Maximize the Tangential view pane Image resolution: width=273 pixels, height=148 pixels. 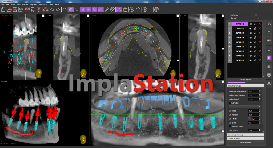coord(43,16)
